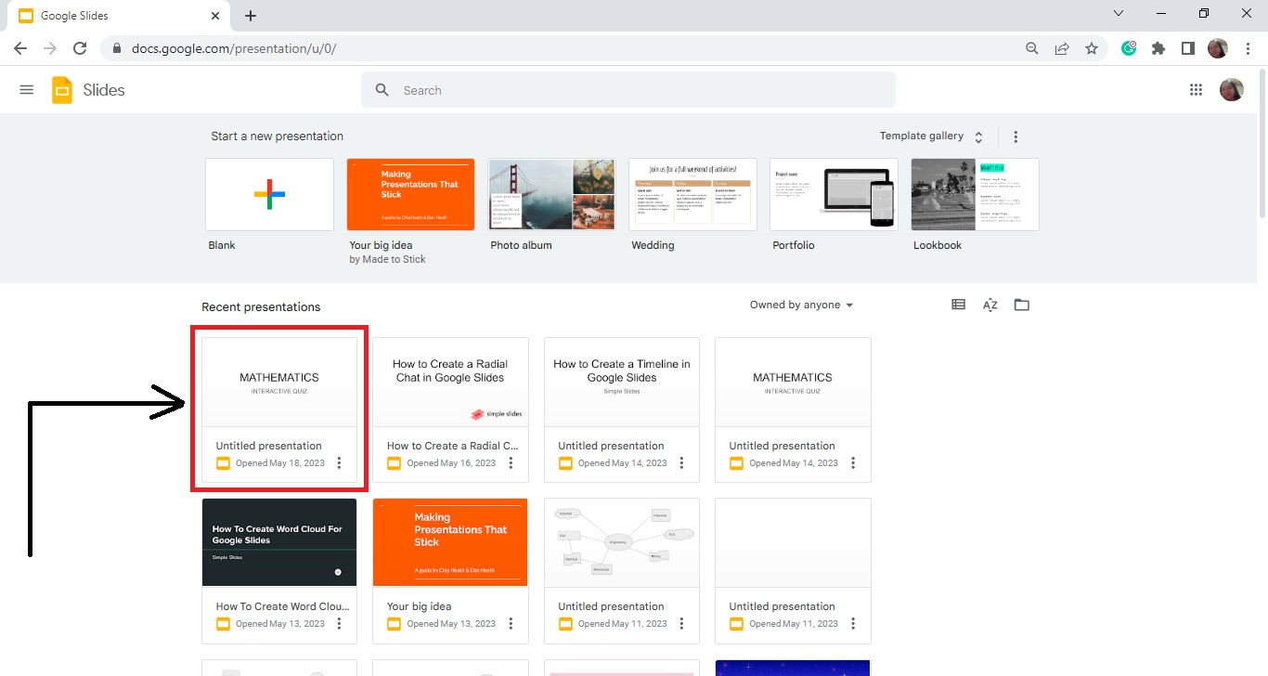Open more options for How to Create a Radial C... file
This screenshot has height=676, width=1268.
(511, 462)
